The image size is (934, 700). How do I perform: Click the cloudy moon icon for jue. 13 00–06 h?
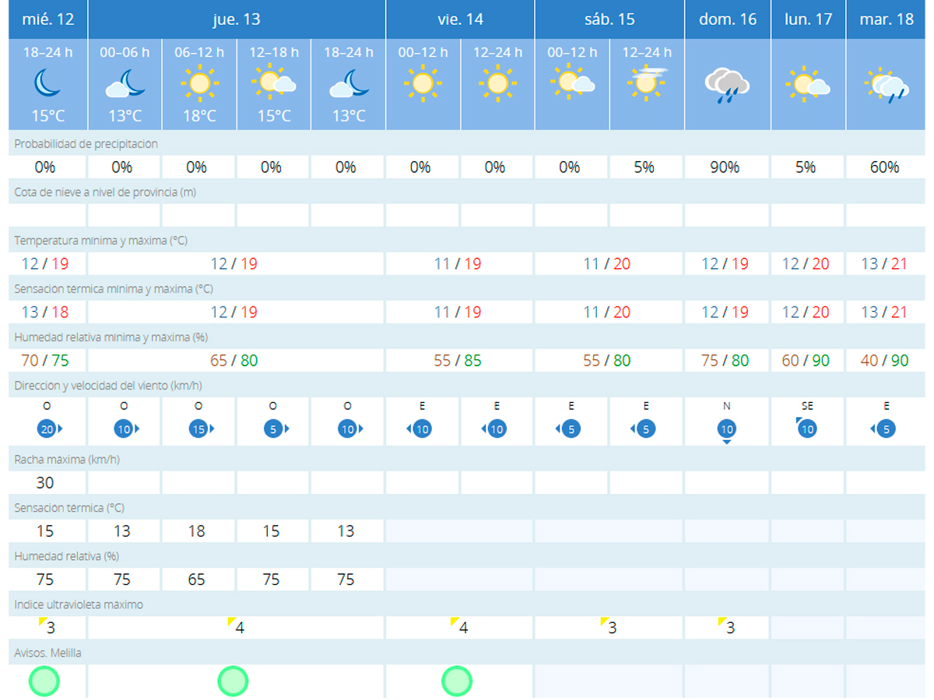pos(125,83)
